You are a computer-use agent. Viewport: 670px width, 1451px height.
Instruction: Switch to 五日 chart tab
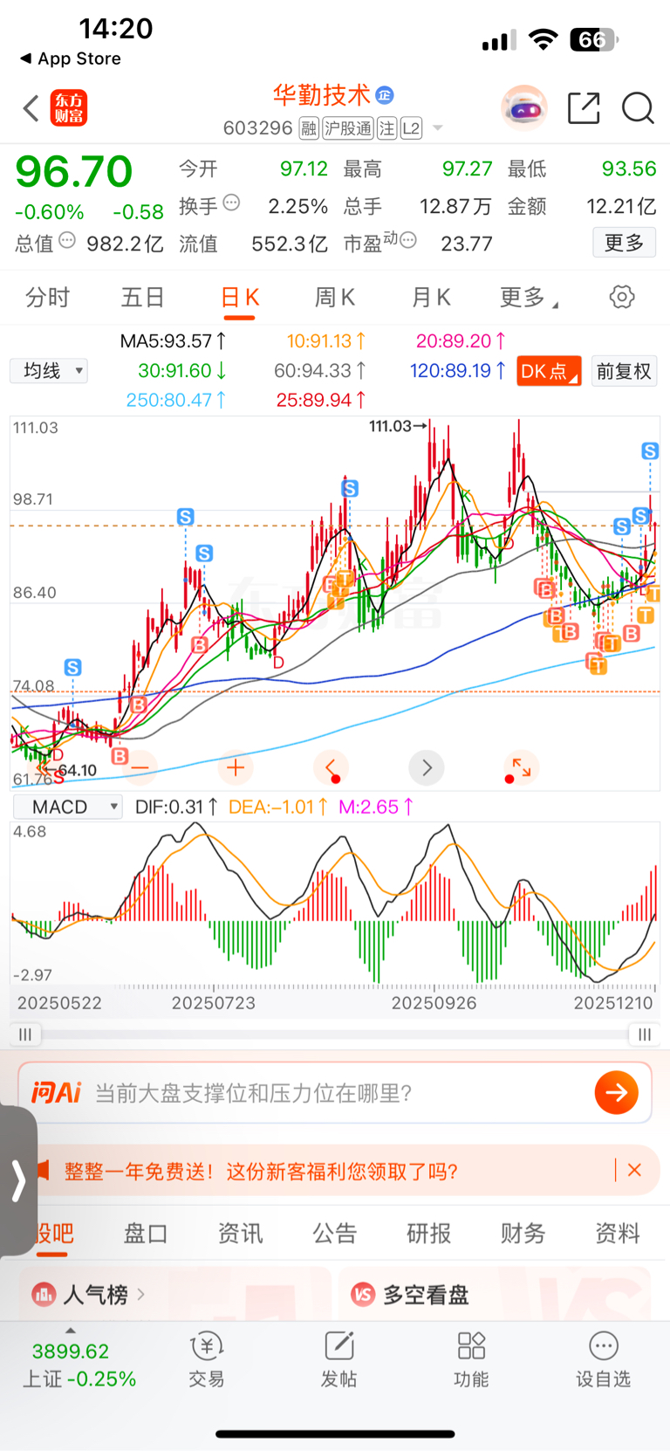[142, 298]
